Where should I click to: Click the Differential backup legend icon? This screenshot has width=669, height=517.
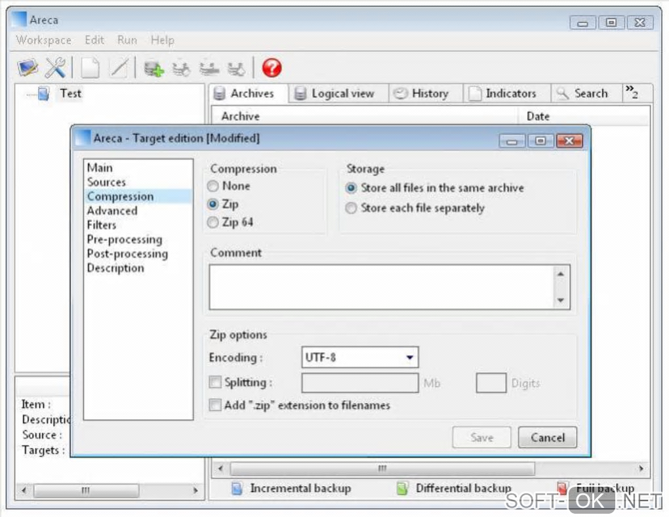(x=402, y=488)
